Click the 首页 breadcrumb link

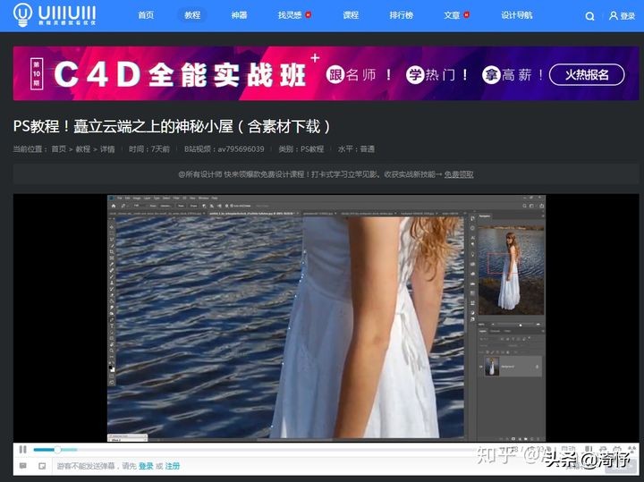58,149
